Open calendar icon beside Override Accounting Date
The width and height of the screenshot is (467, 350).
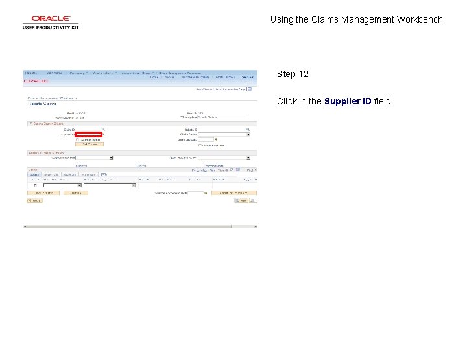point(205,193)
